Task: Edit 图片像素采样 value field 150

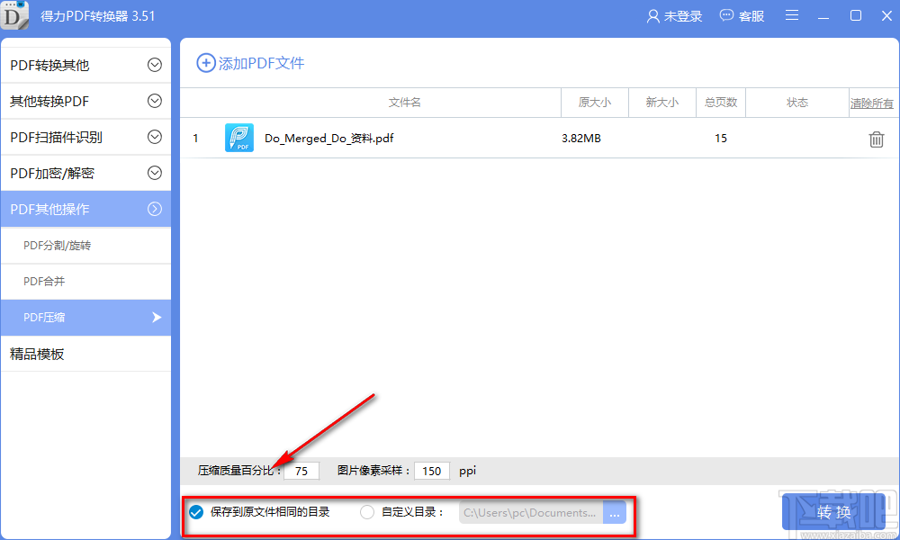Action: click(432, 471)
